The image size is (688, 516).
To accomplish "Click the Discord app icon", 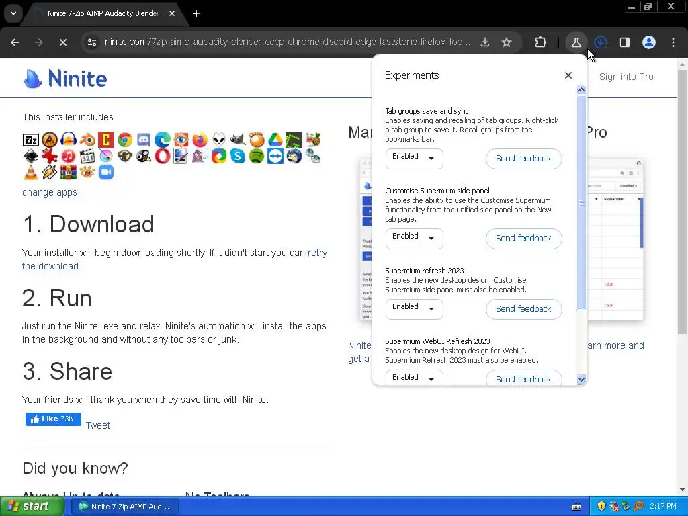I will click(144, 140).
